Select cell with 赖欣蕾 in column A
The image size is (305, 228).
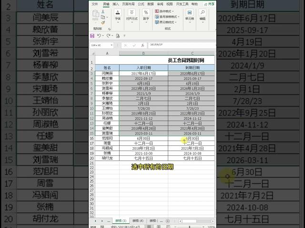point(107,78)
